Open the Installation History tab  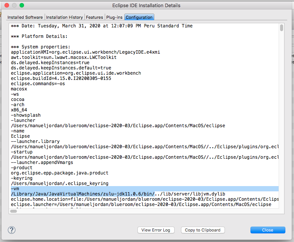(64, 17)
